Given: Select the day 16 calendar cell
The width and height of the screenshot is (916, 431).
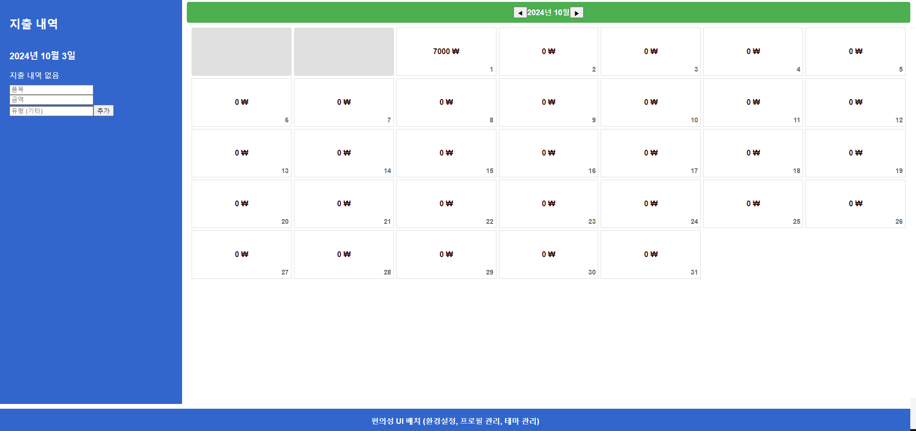Looking at the screenshot, I should click(549, 153).
